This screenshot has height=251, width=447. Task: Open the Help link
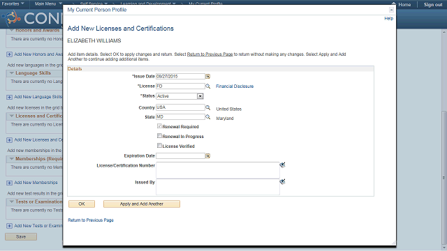coord(388,19)
